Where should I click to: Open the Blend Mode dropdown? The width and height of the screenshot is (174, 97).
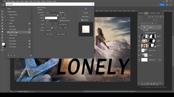[52, 13]
